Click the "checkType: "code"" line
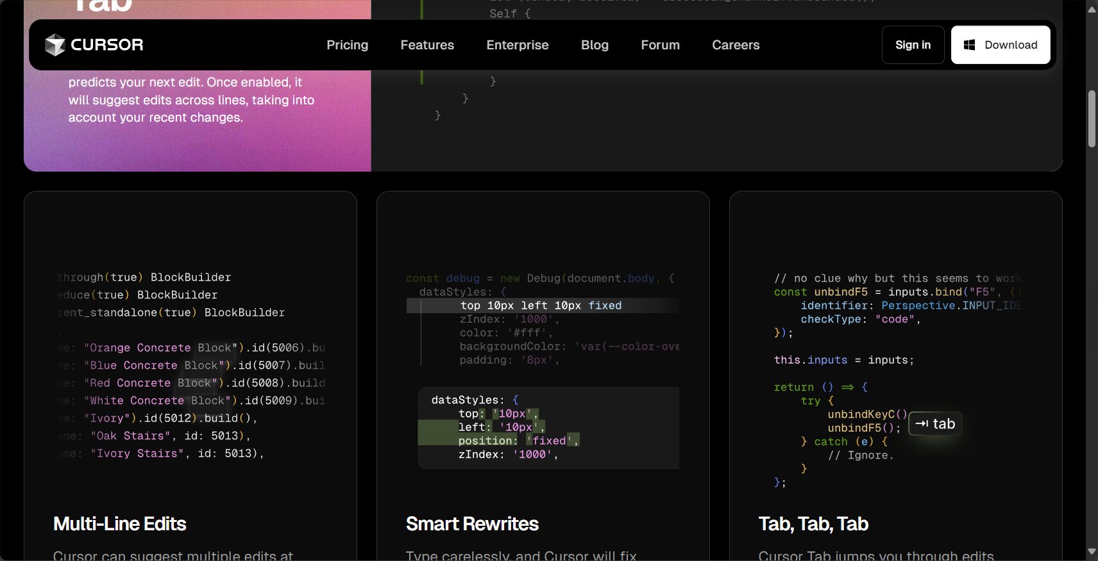The image size is (1098, 561). point(861,319)
